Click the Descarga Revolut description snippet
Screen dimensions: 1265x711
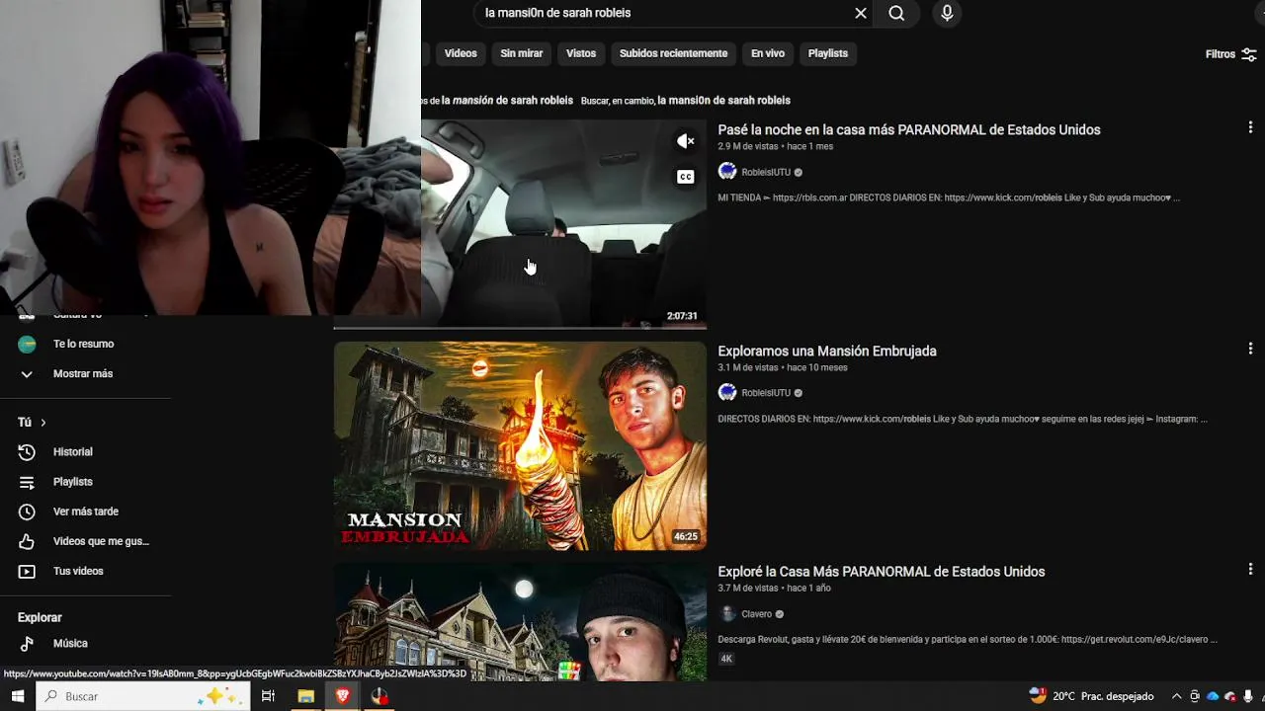coord(968,639)
